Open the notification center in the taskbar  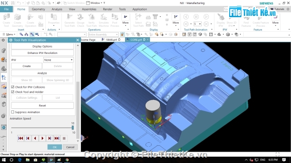coord(284,160)
